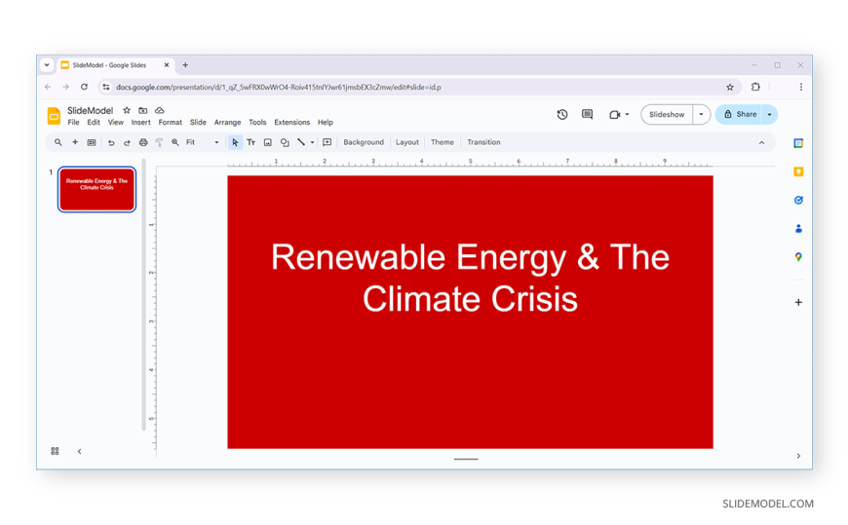
Task: Insert an image from toolbar
Action: pos(268,143)
